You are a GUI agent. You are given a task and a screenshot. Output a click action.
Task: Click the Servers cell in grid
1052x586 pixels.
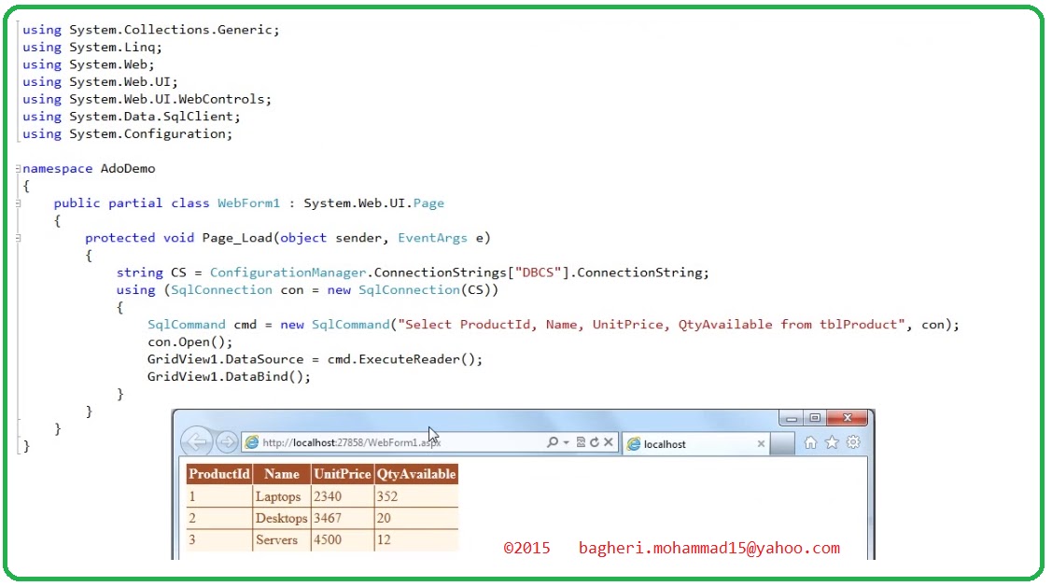point(282,539)
